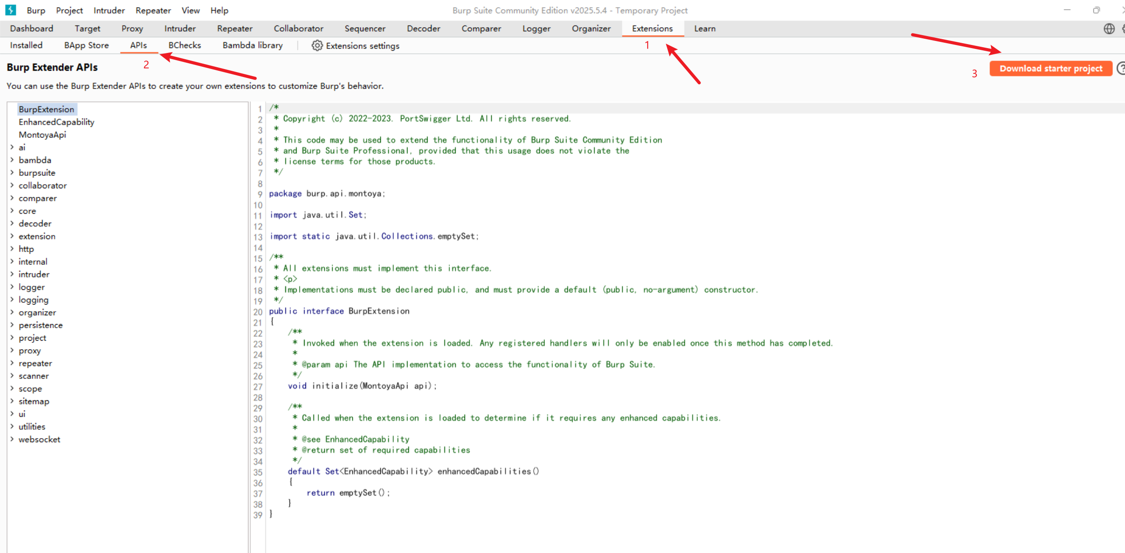1125x553 pixels.
Task: Expand the bambda package node
Action: 12,160
